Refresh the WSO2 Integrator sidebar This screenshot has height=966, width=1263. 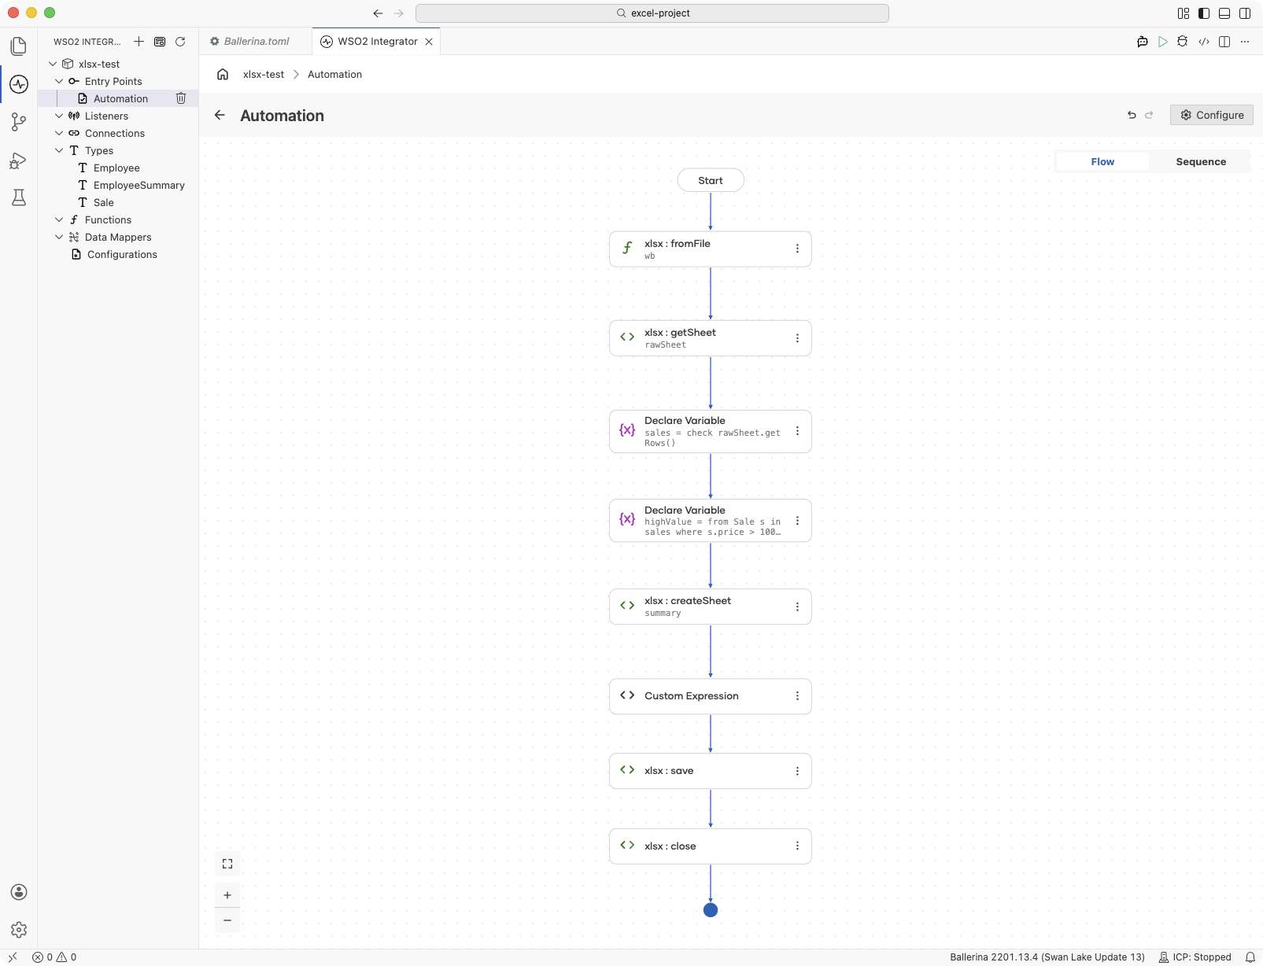(180, 42)
